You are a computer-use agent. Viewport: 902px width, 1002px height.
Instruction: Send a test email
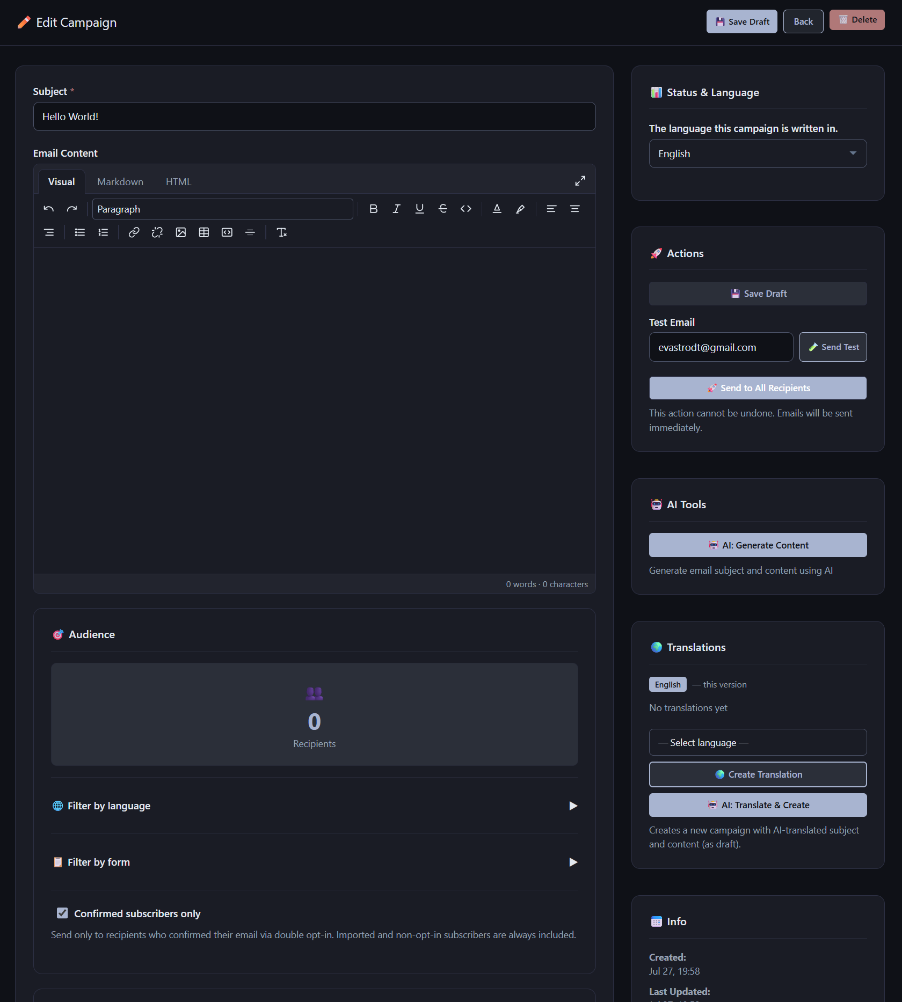click(833, 347)
